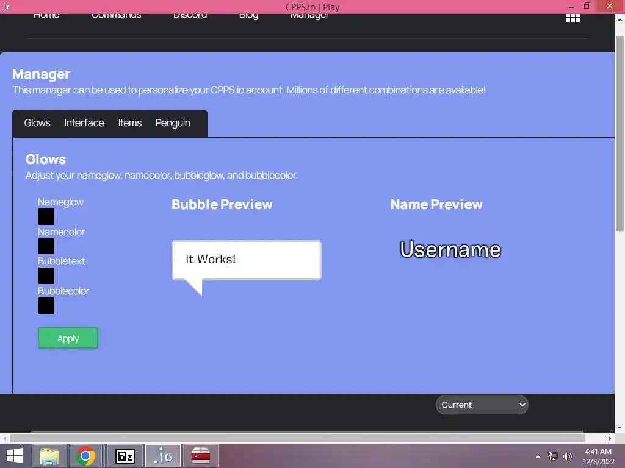Go to the Home nav link
Viewport: 625px width, 468px height.
[46, 16]
